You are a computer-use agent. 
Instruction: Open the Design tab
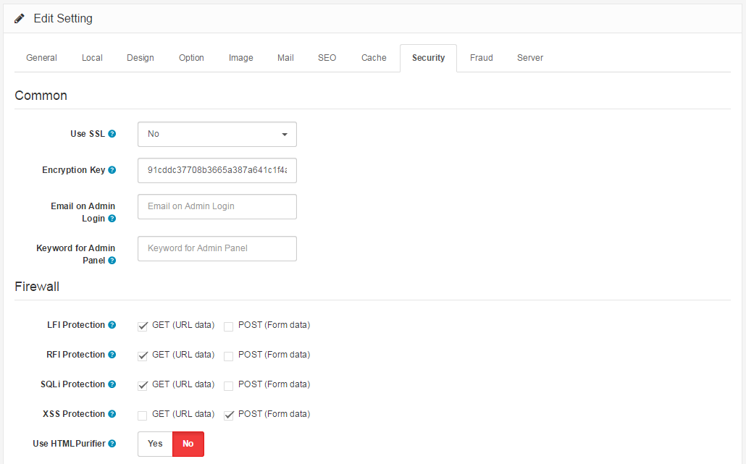(141, 58)
